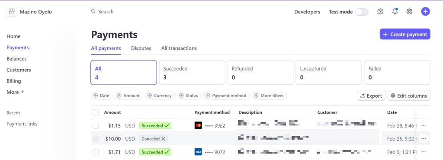This screenshot has height=160, width=443.
Task: Select the Refunded 0 status card
Action: click(260, 73)
